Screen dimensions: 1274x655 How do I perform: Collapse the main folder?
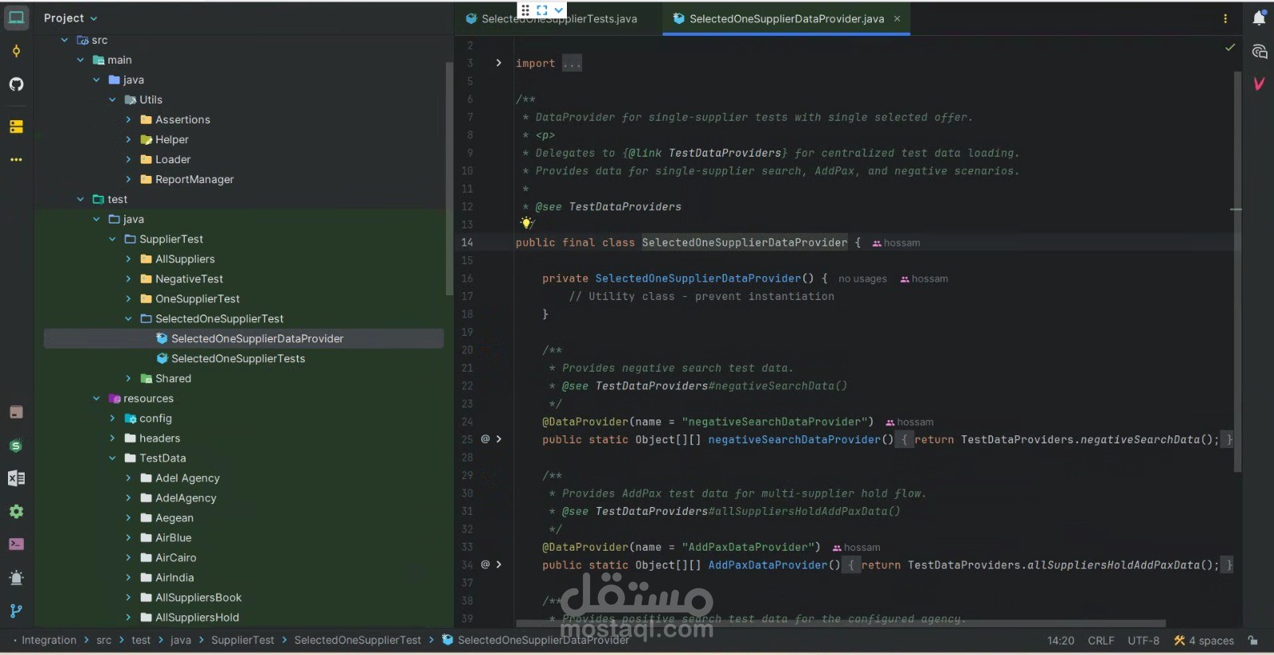(80, 60)
